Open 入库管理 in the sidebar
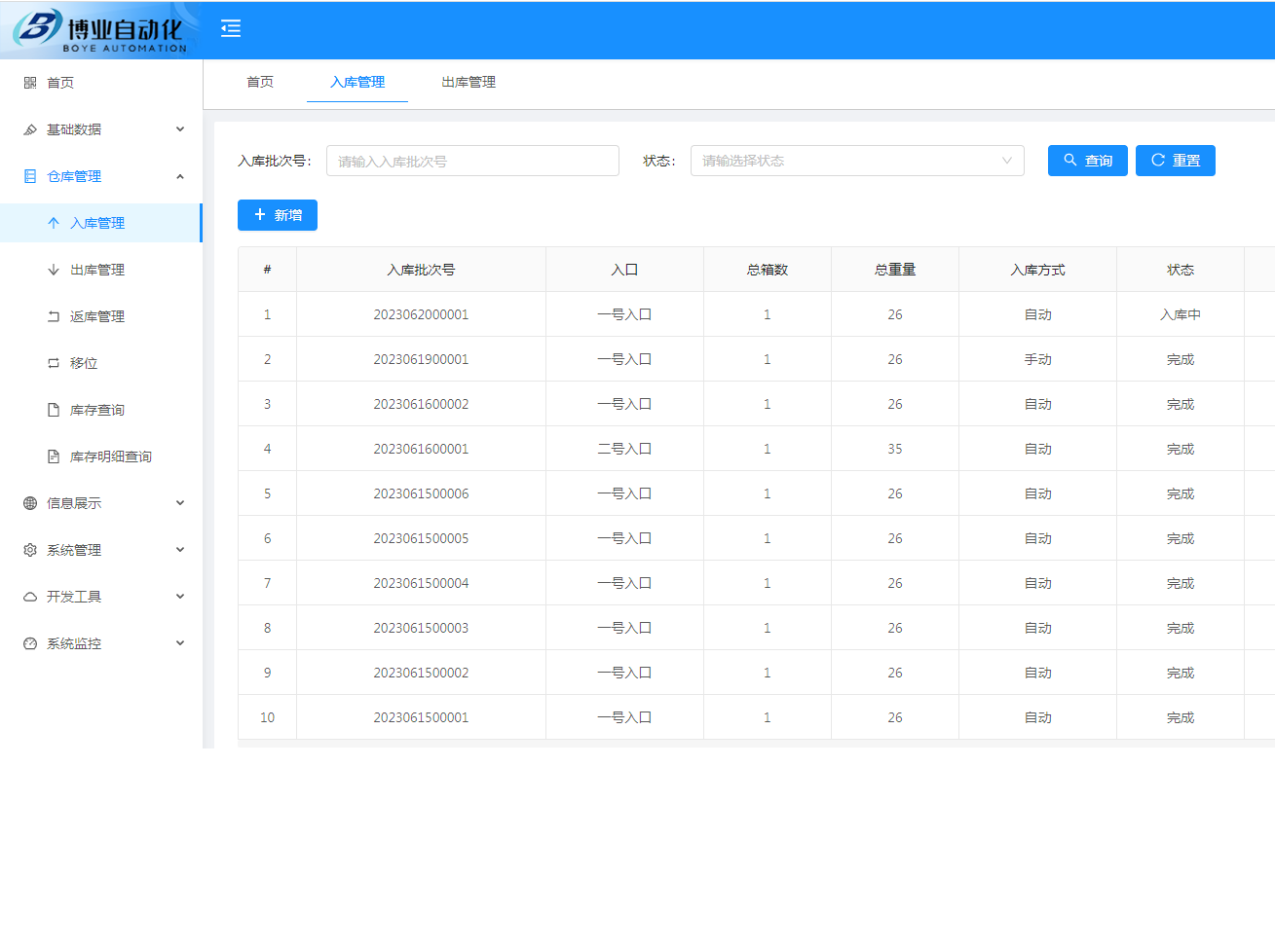This screenshot has width=1275, height=949. point(101,223)
